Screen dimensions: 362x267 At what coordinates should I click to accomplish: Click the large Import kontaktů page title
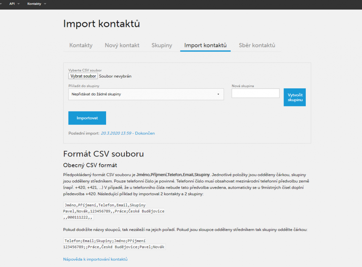pyautogui.click(x=101, y=24)
